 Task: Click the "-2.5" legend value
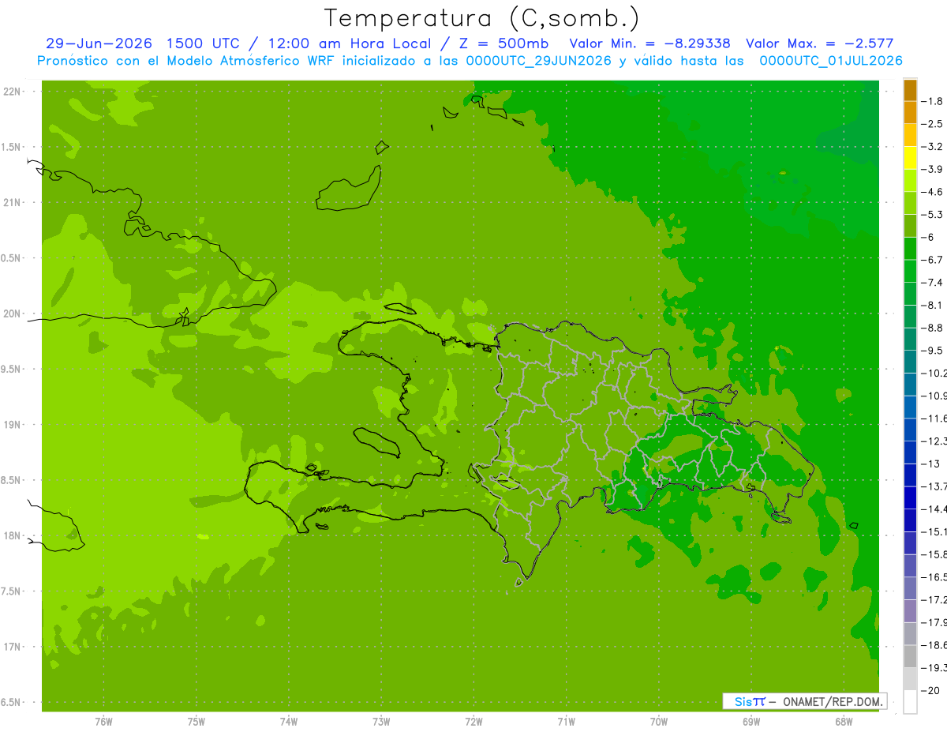pos(934,124)
